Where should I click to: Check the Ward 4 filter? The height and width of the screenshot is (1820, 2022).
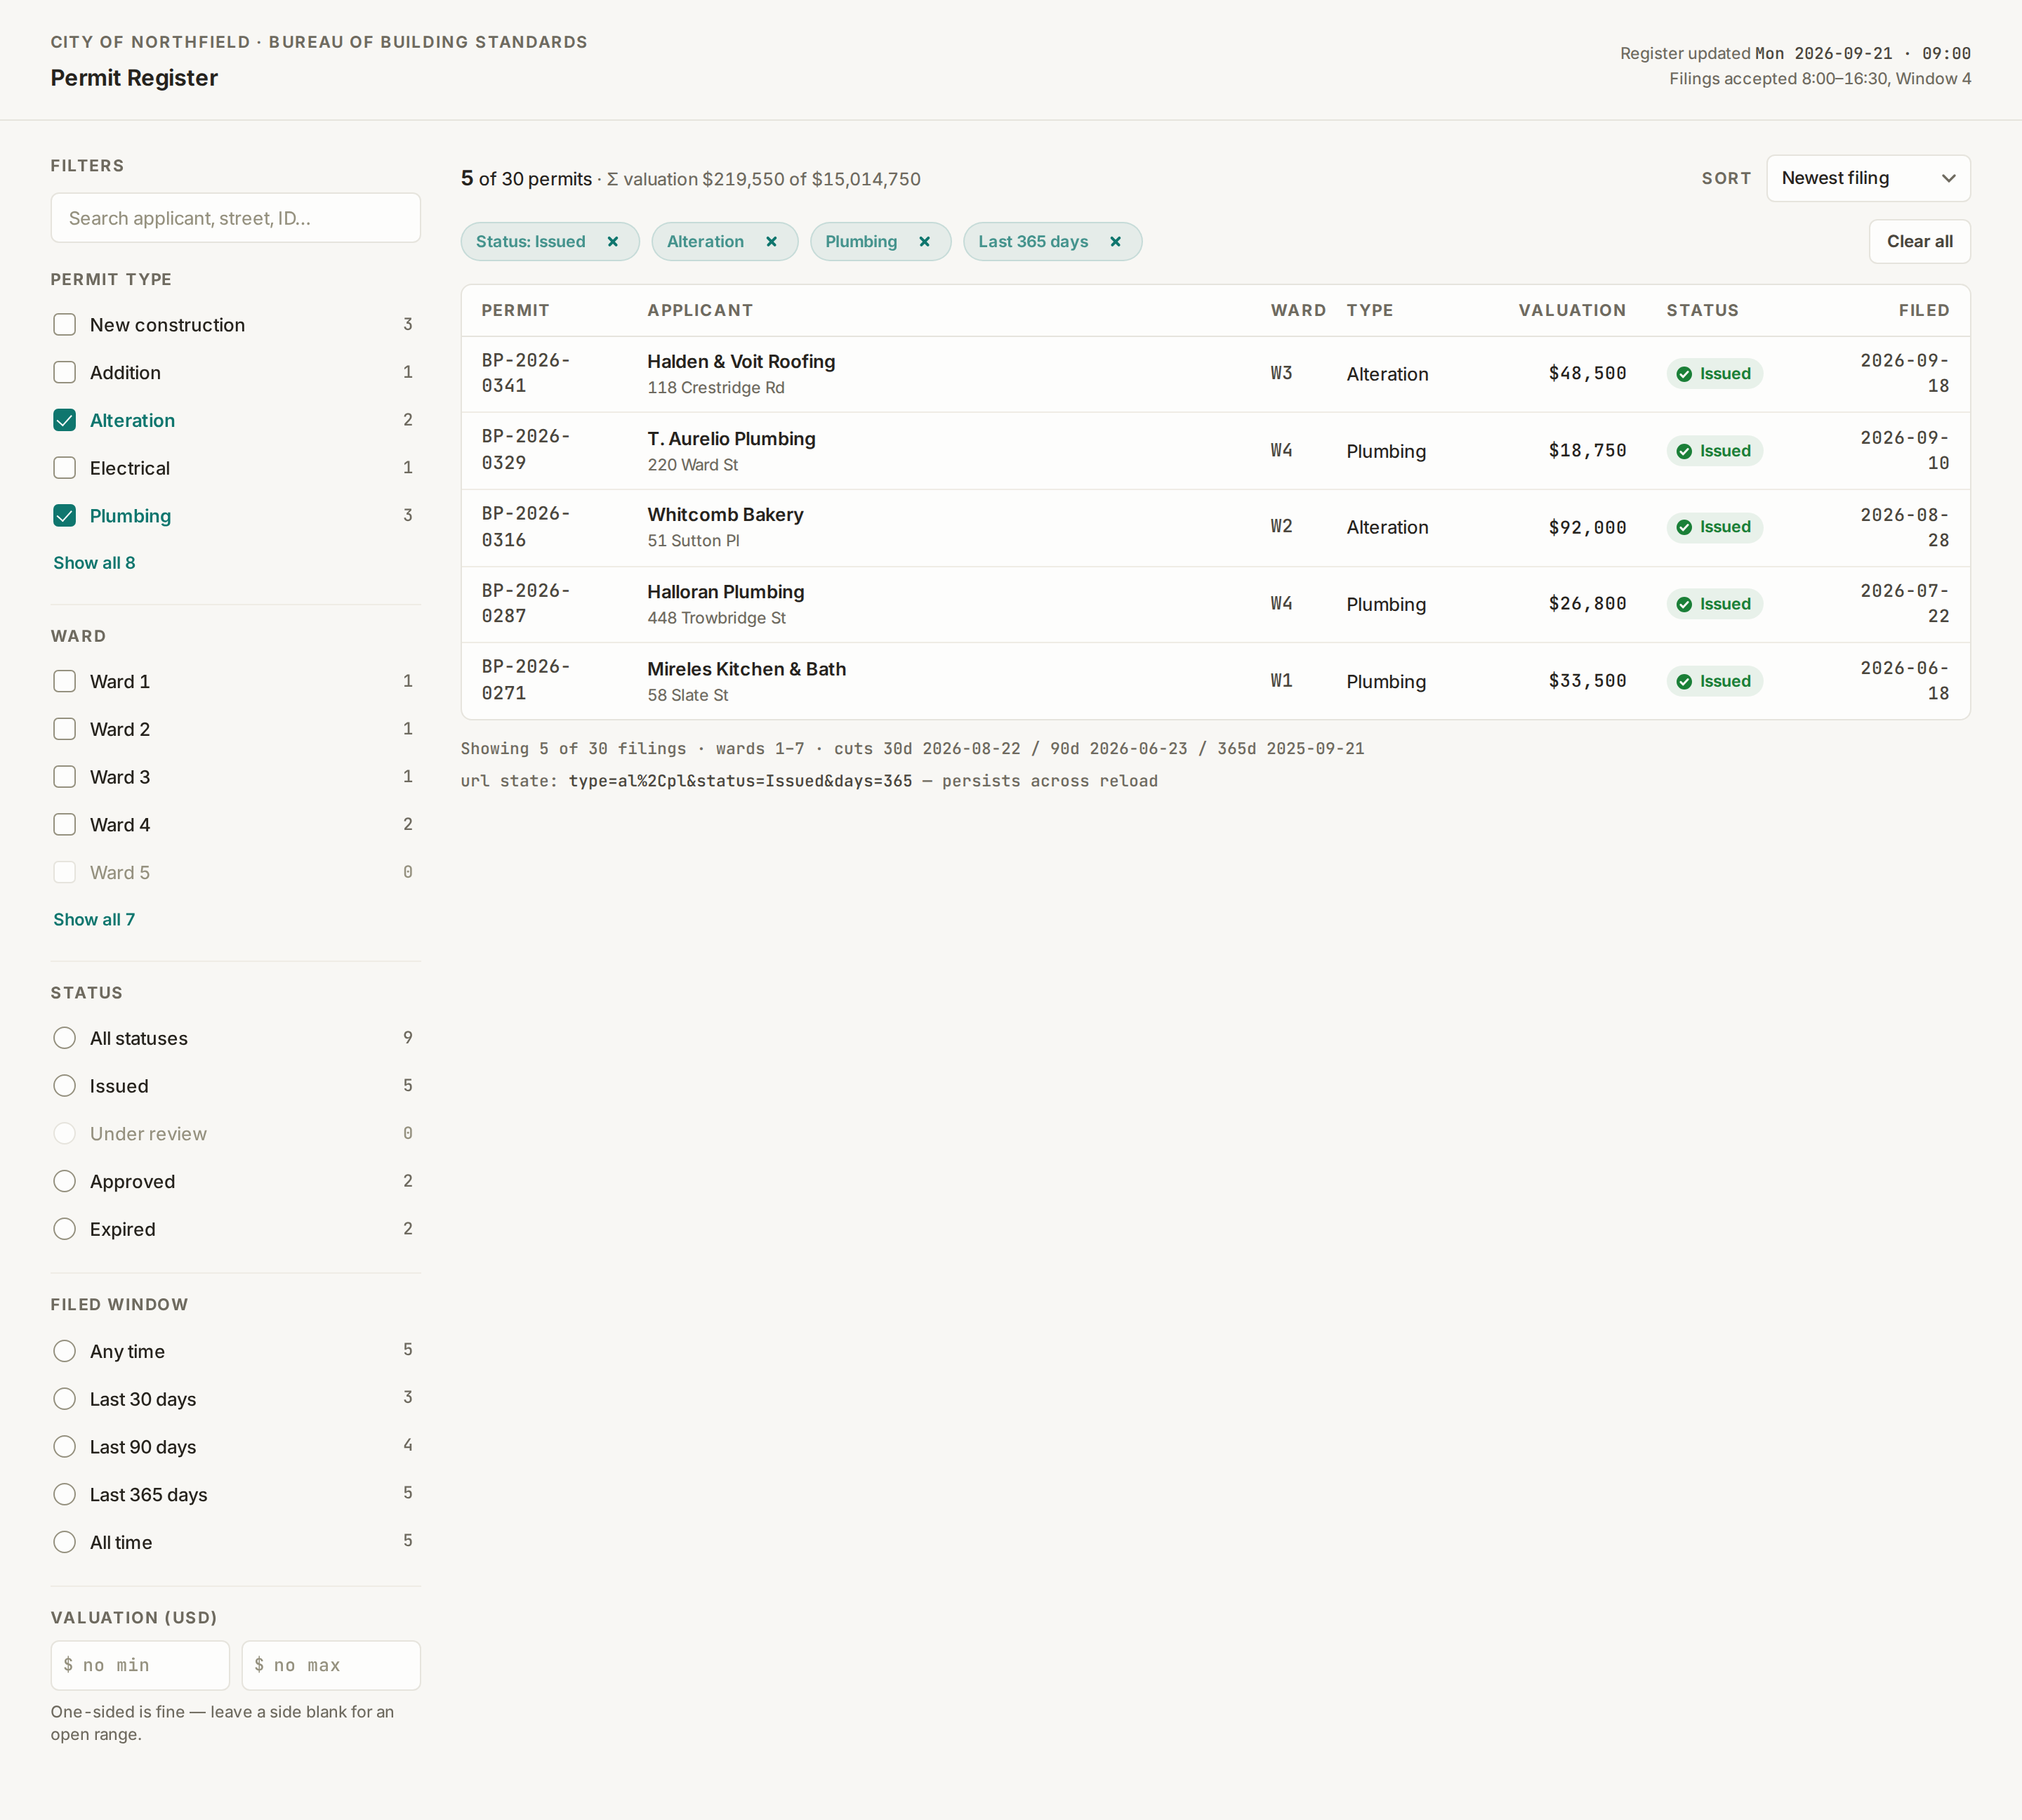click(65, 825)
